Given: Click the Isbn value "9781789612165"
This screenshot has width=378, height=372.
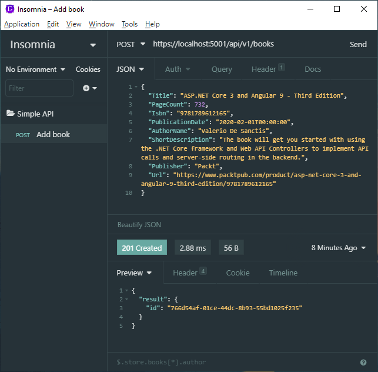Looking at the screenshot, I should (x=203, y=113).
